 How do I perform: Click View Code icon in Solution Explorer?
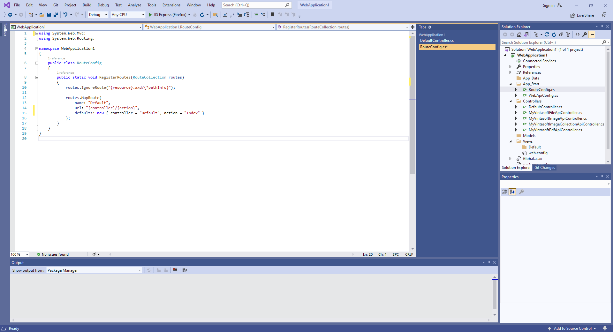coord(578,34)
